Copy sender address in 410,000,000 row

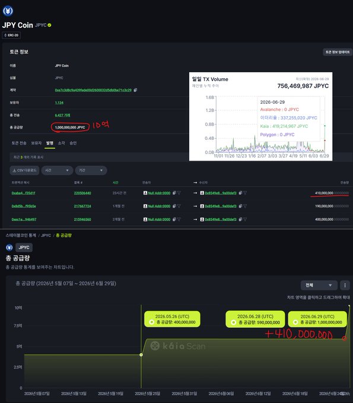(174, 193)
